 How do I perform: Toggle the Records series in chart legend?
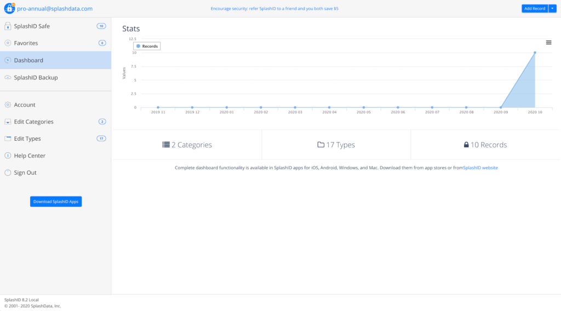point(147,47)
